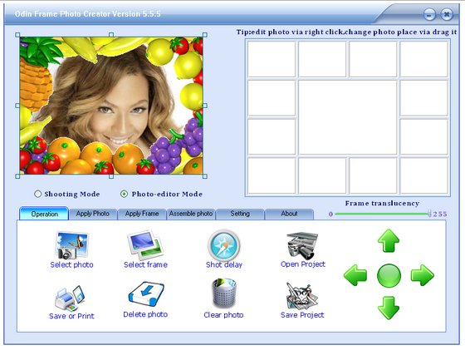Click the Save Project icon
Screen dimensions: 465x350
click(301, 296)
